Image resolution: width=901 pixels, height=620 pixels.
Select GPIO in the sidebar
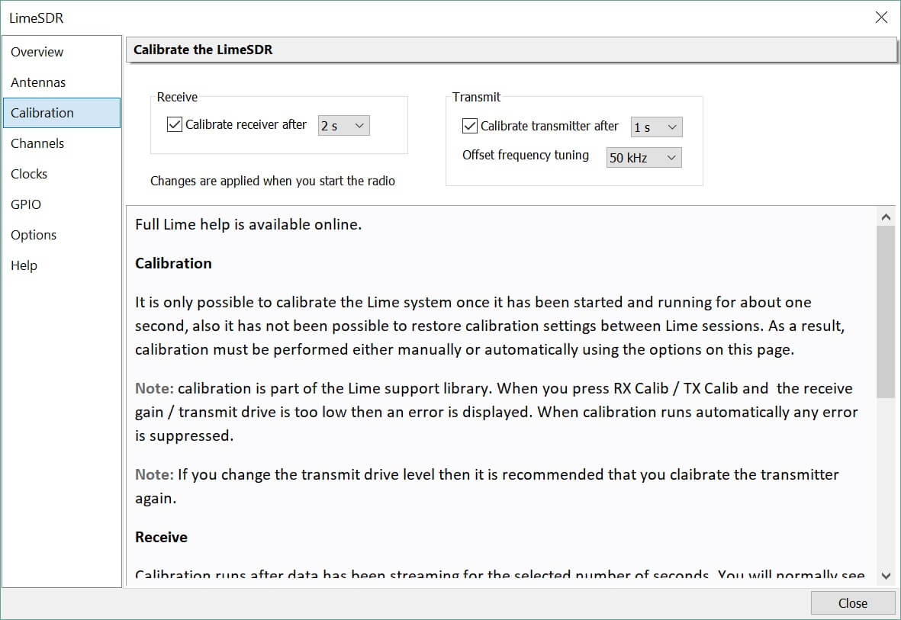click(x=26, y=204)
